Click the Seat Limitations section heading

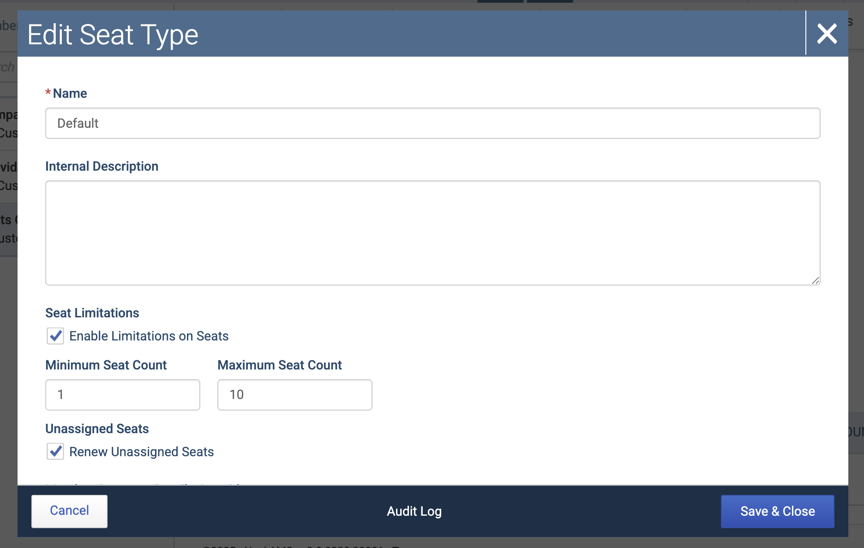(92, 313)
